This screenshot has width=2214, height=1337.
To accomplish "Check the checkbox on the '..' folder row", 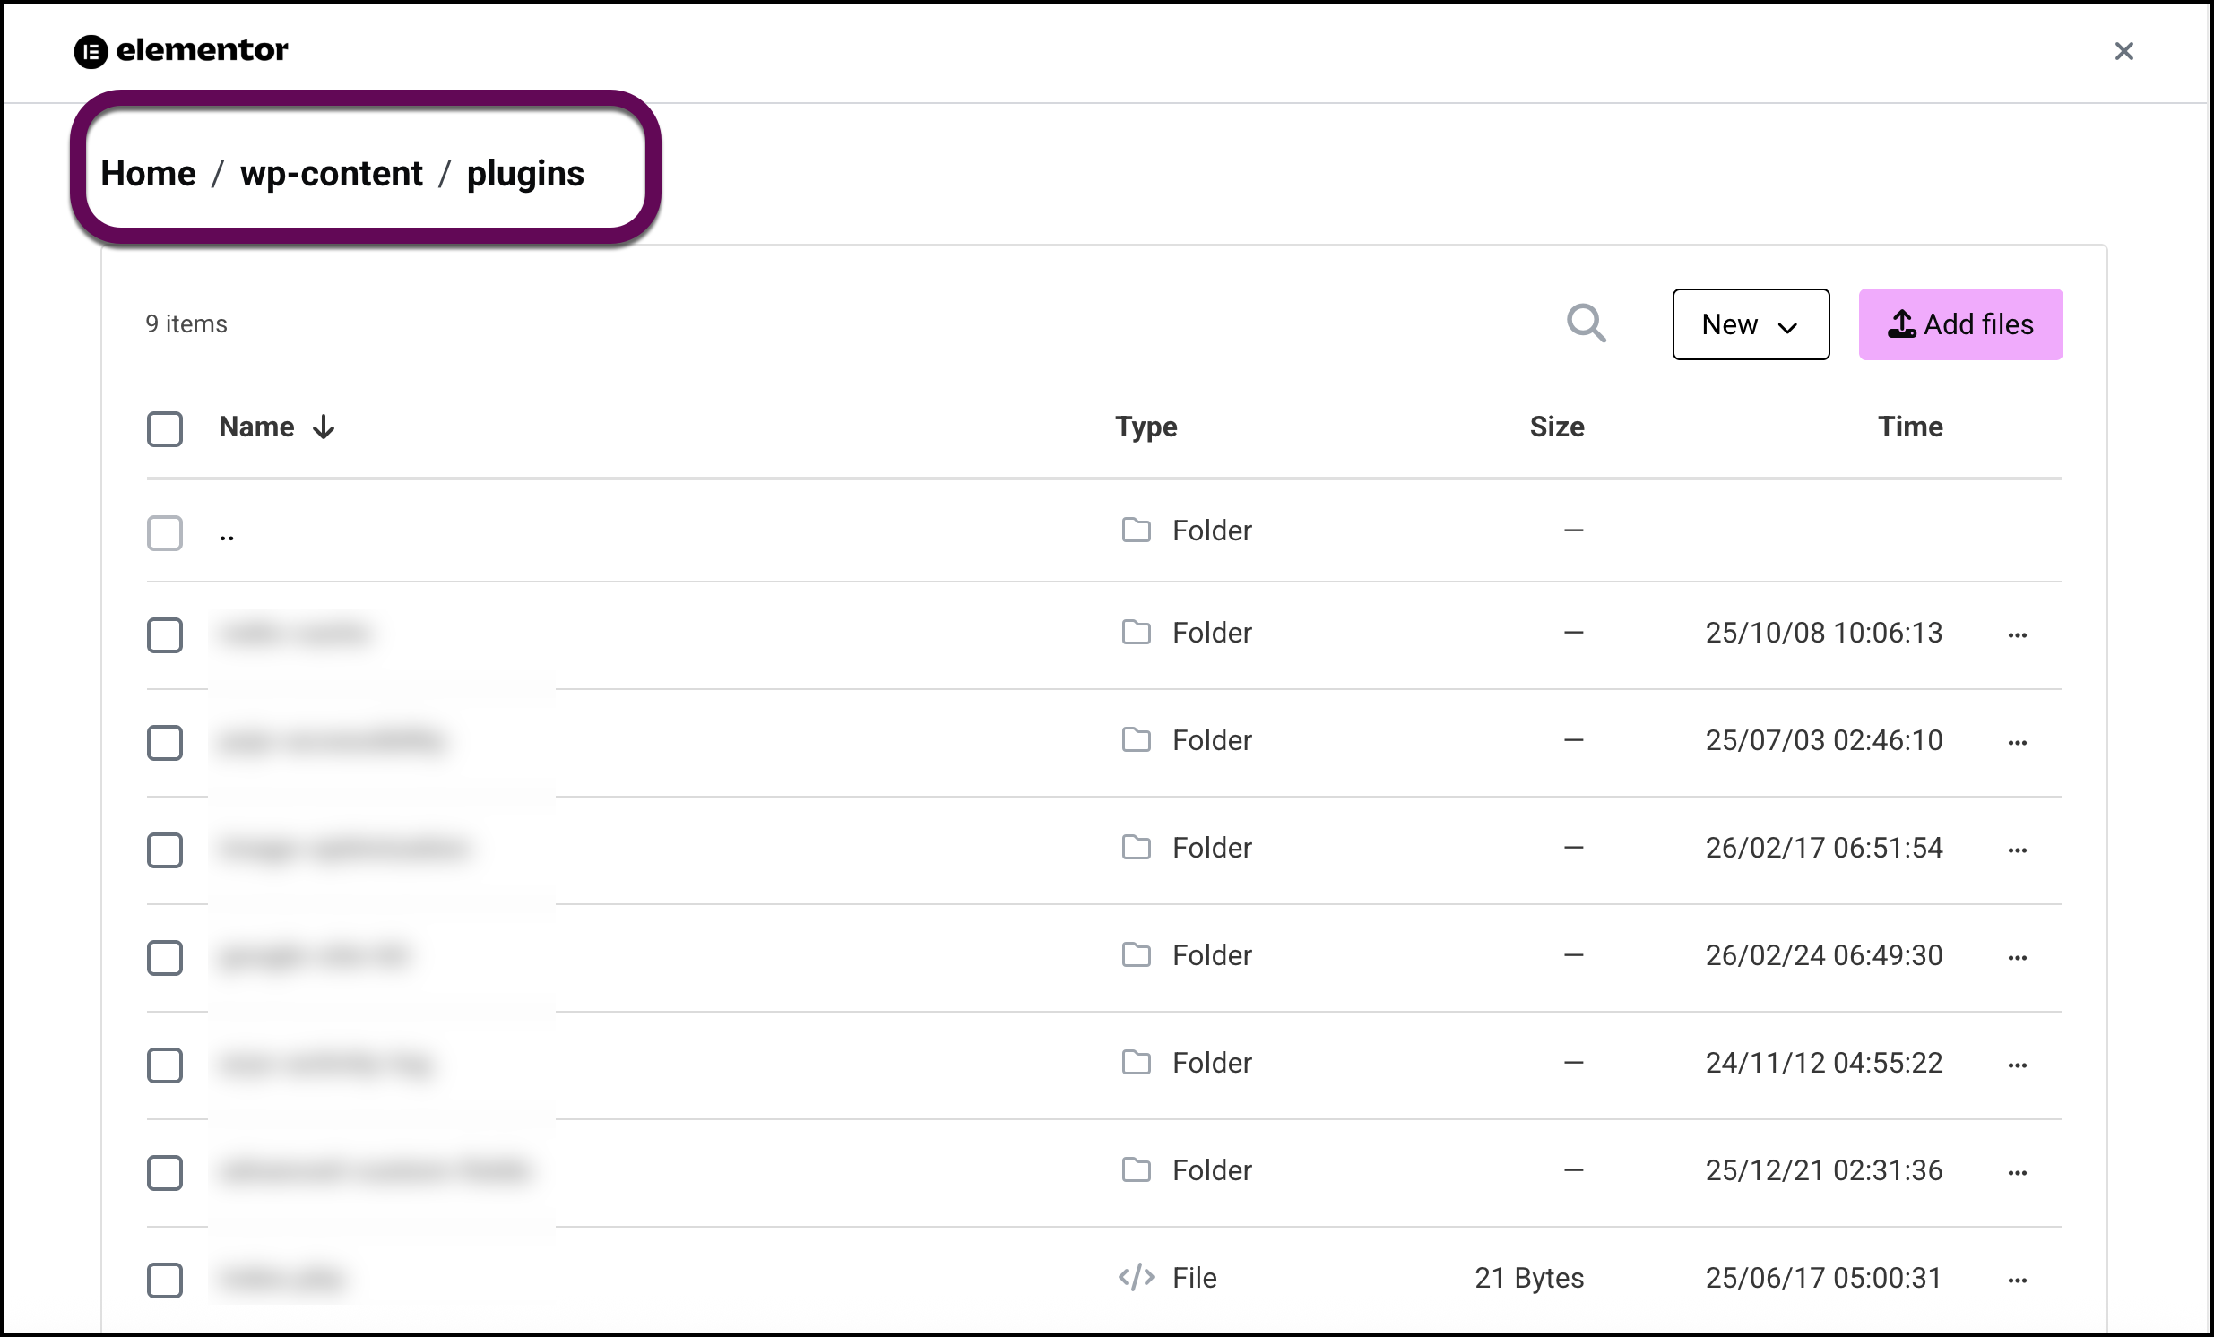I will point(164,533).
